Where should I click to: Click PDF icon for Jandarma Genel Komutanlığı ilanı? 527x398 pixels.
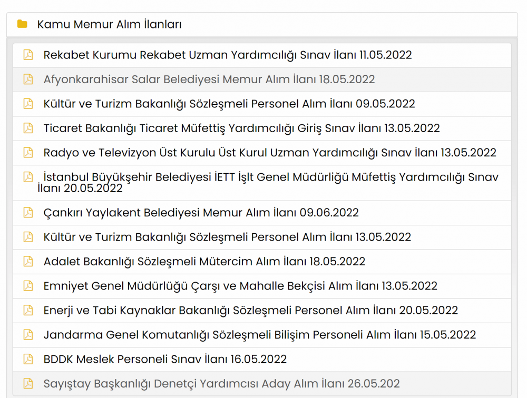click(28, 335)
